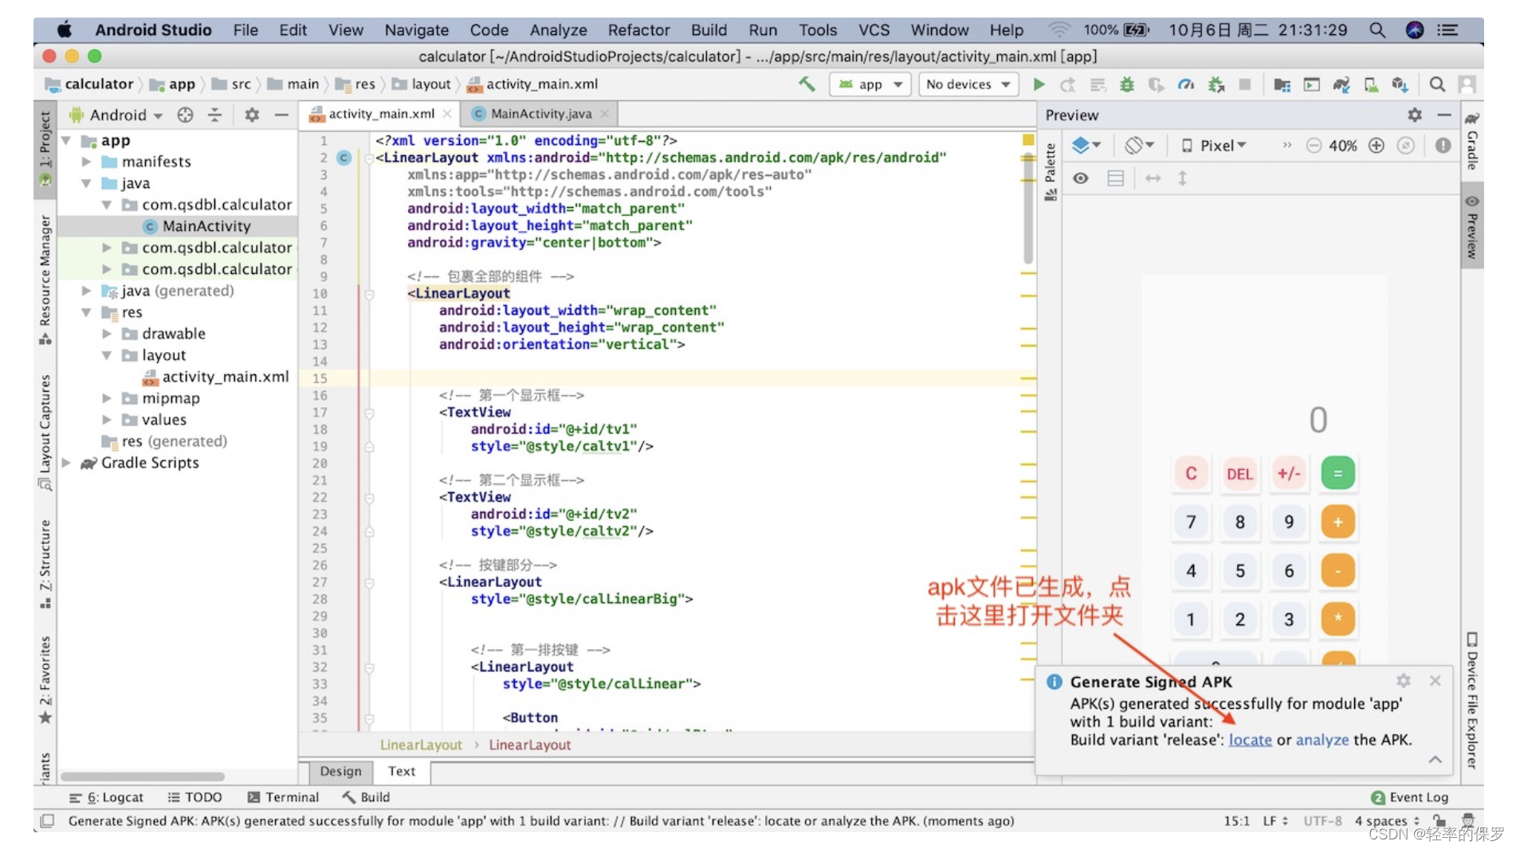Click the scroll-from-source target icon
Viewport: 1516px width, 849px height.
pos(185,115)
